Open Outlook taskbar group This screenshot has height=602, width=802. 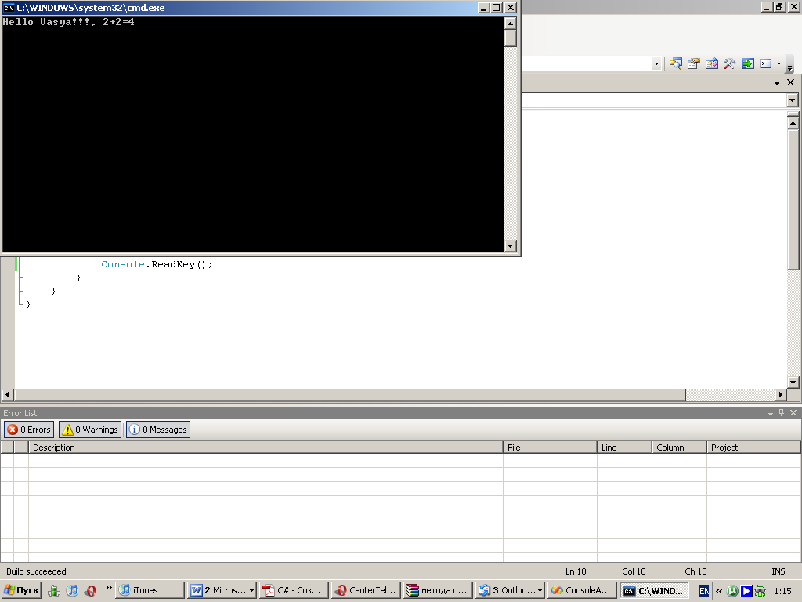click(x=509, y=590)
